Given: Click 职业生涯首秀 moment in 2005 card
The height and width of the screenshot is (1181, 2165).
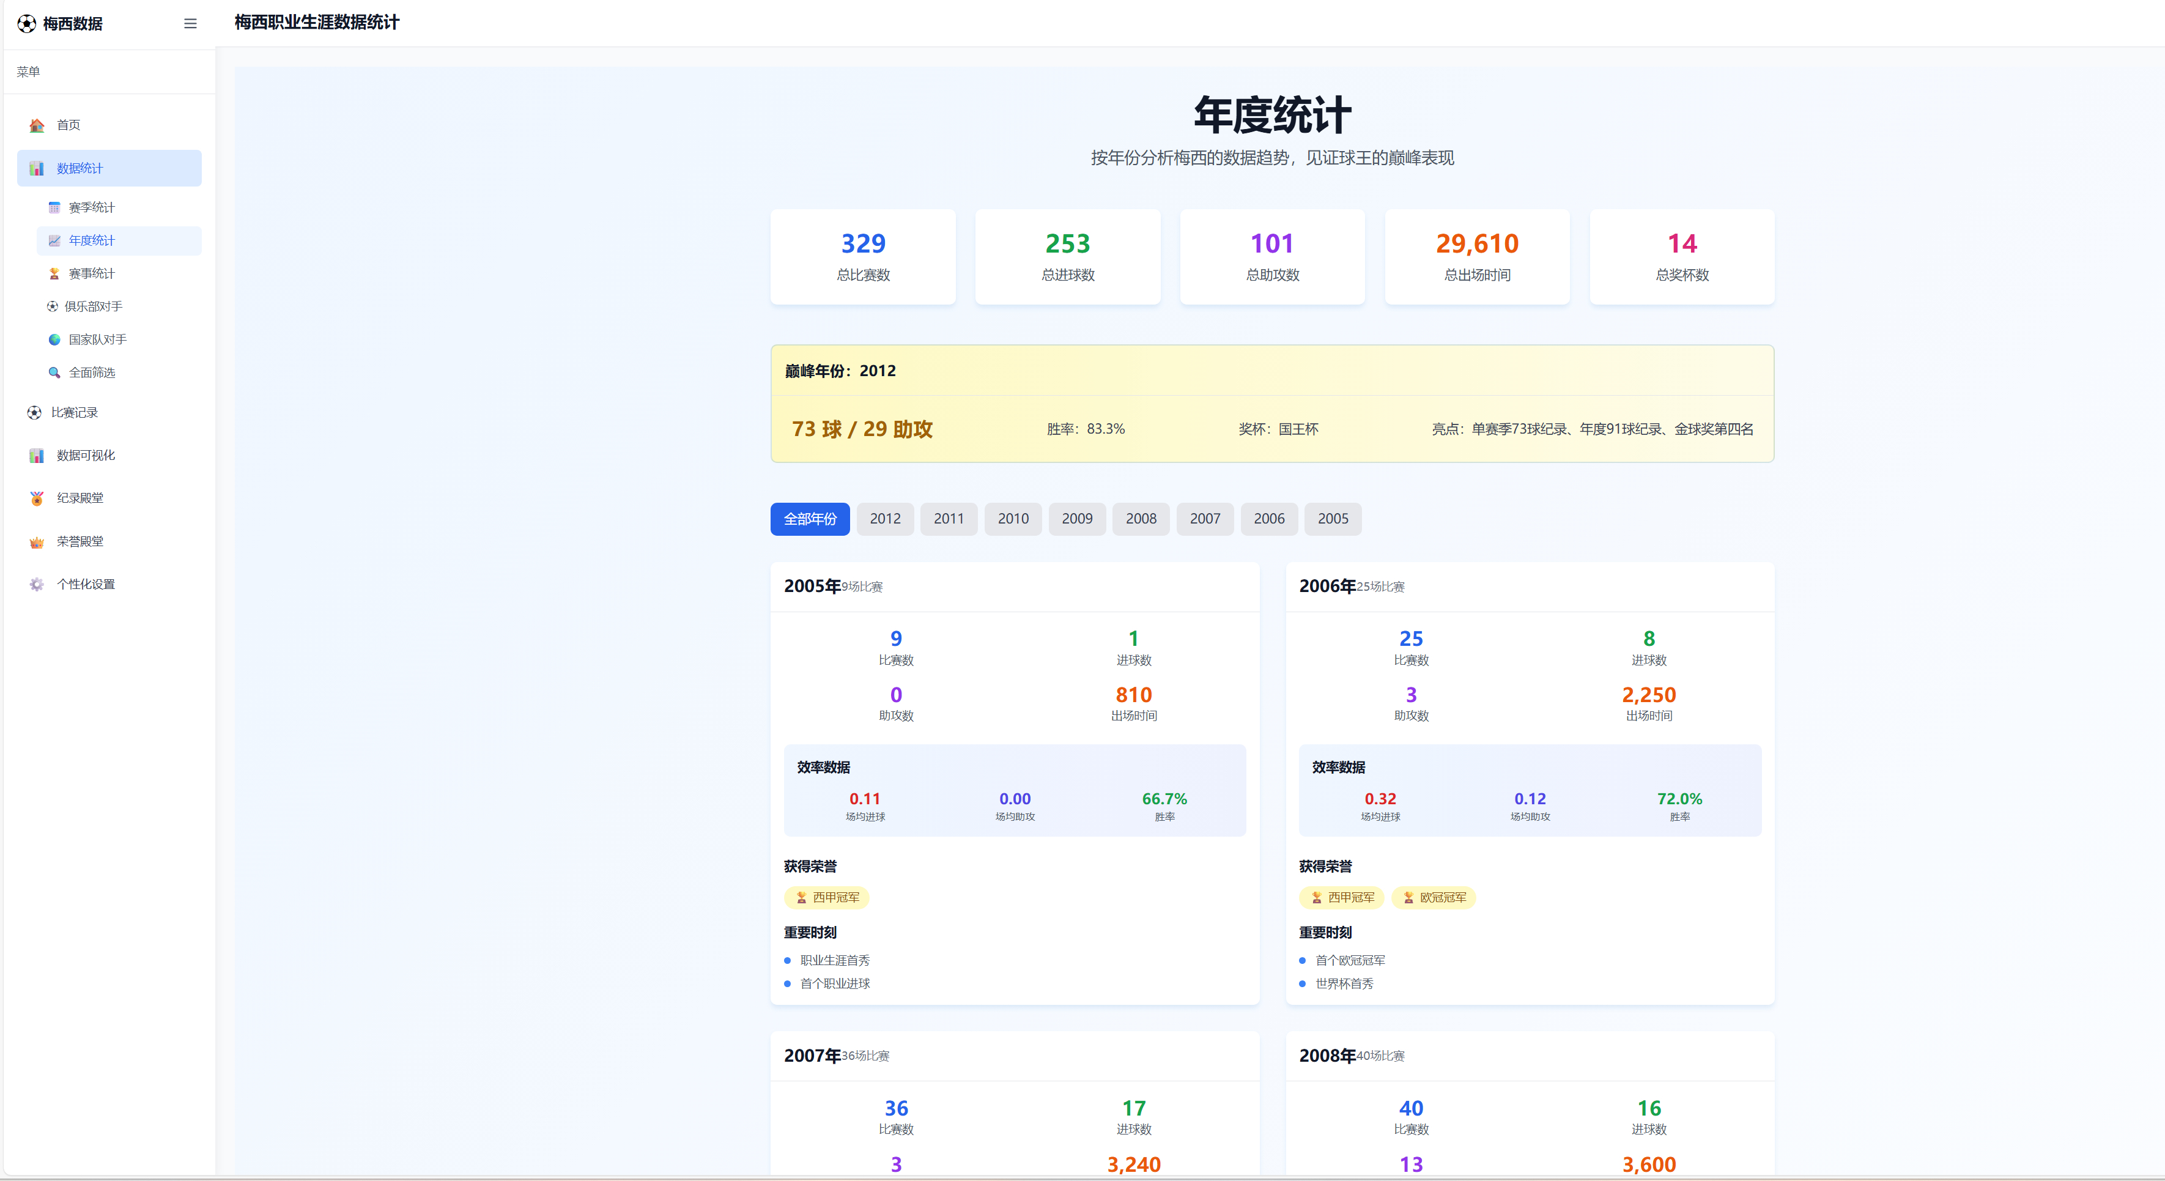Looking at the screenshot, I should [835, 961].
